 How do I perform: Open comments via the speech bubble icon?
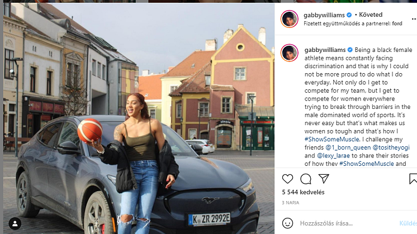(306, 179)
